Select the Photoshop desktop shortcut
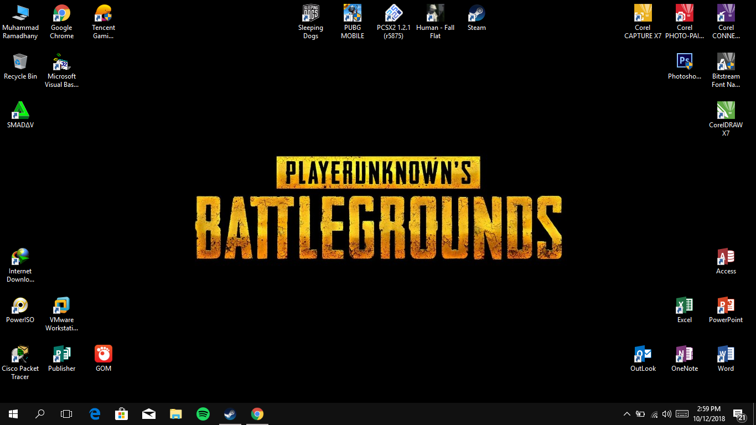The width and height of the screenshot is (756, 425). (x=685, y=66)
